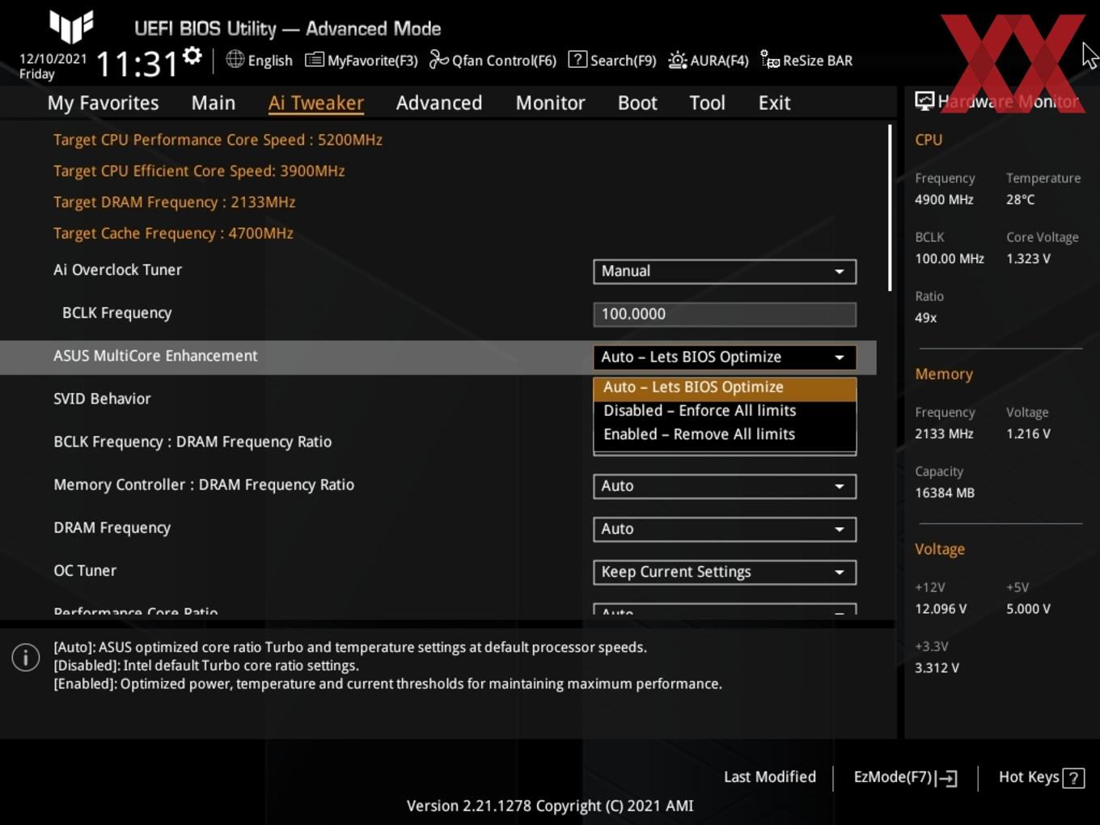The width and height of the screenshot is (1100, 825).
Task: Click the settings gear next to the clock
Action: click(192, 56)
